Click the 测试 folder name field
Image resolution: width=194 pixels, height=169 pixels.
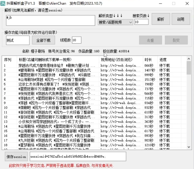18,40
